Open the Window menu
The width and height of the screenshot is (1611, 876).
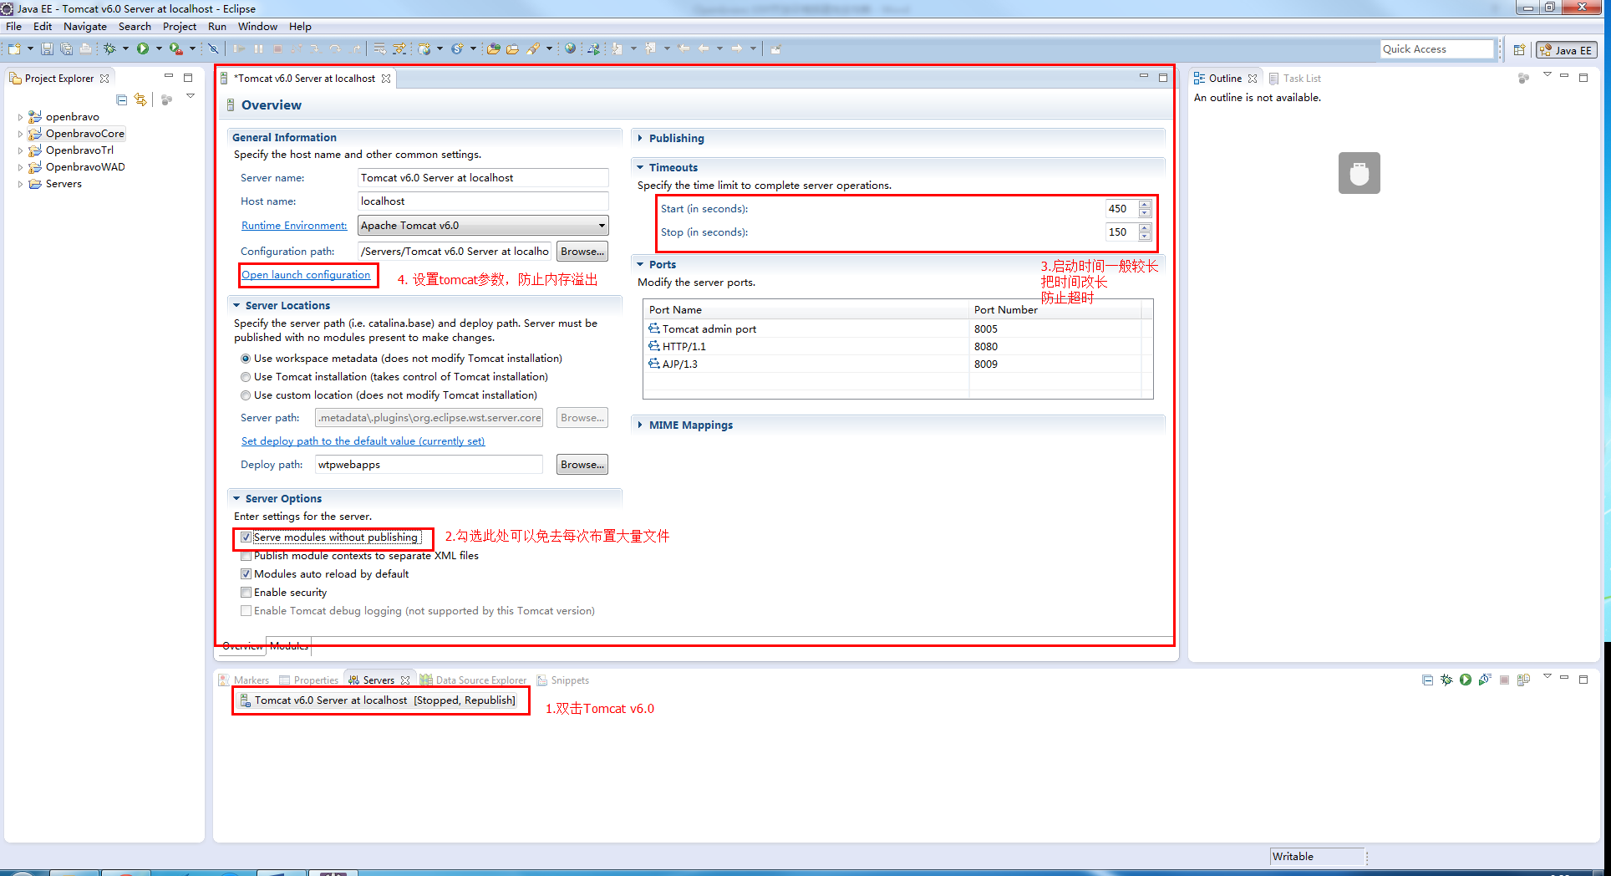pos(257,27)
